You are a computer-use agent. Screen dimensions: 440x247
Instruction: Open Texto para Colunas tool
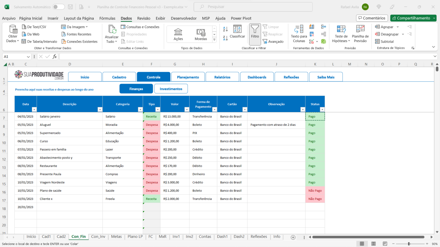299,34
